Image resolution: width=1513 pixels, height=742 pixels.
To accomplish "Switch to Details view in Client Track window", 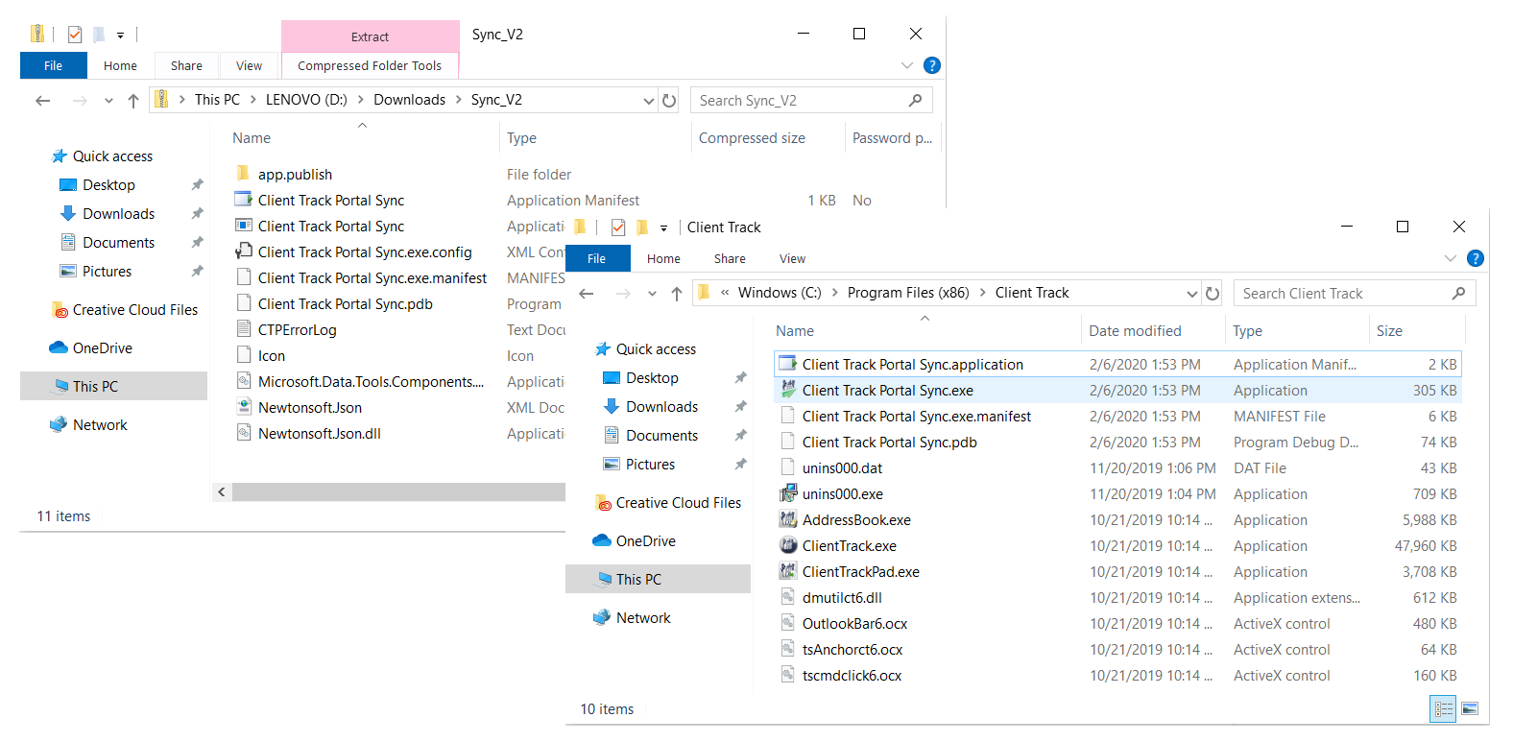I will coord(1444,709).
